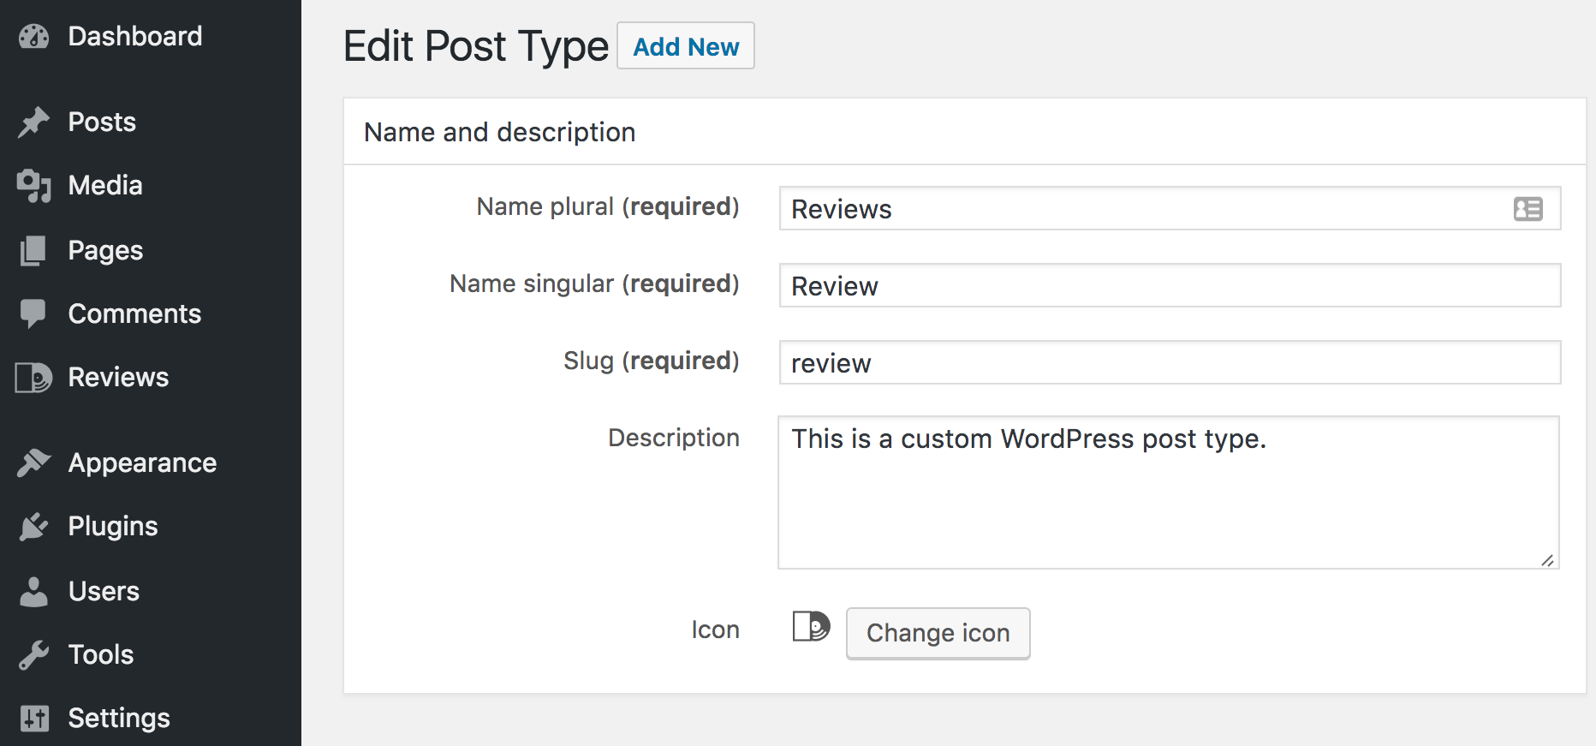Image resolution: width=1596 pixels, height=746 pixels.
Task: Open the Users menu item
Action: point(103,592)
